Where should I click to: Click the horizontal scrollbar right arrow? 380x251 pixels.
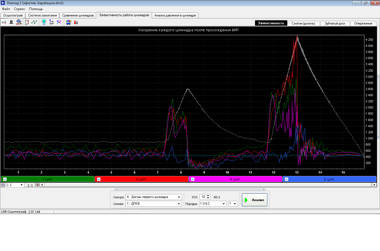[x=374, y=185]
